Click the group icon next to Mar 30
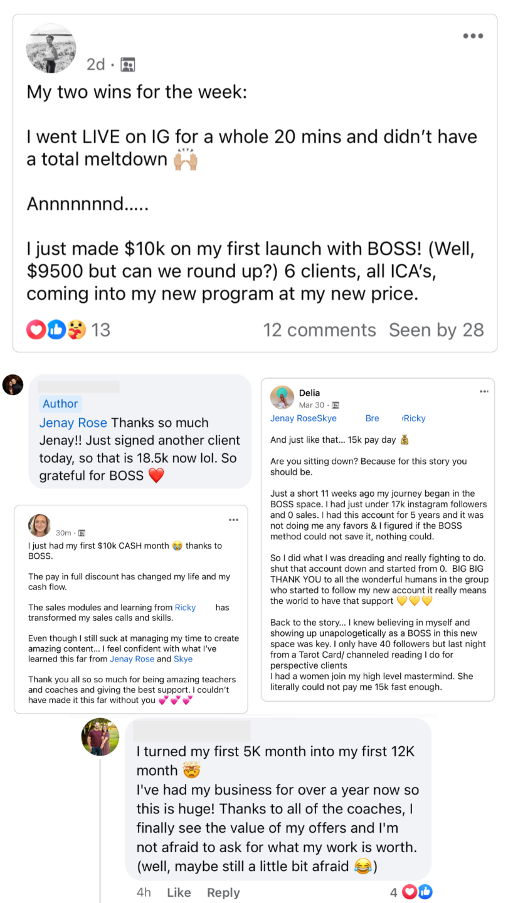This screenshot has height=903, width=508. [x=336, y=405]
